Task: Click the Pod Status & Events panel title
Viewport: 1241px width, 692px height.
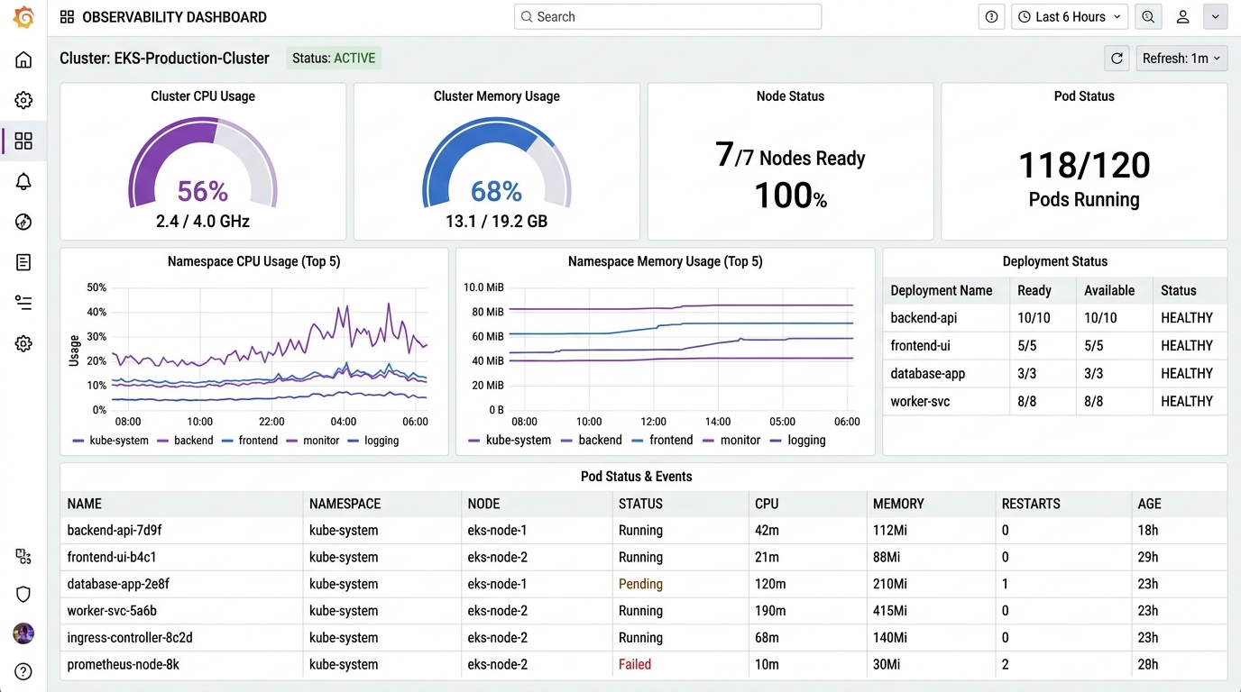Action: 637,477
